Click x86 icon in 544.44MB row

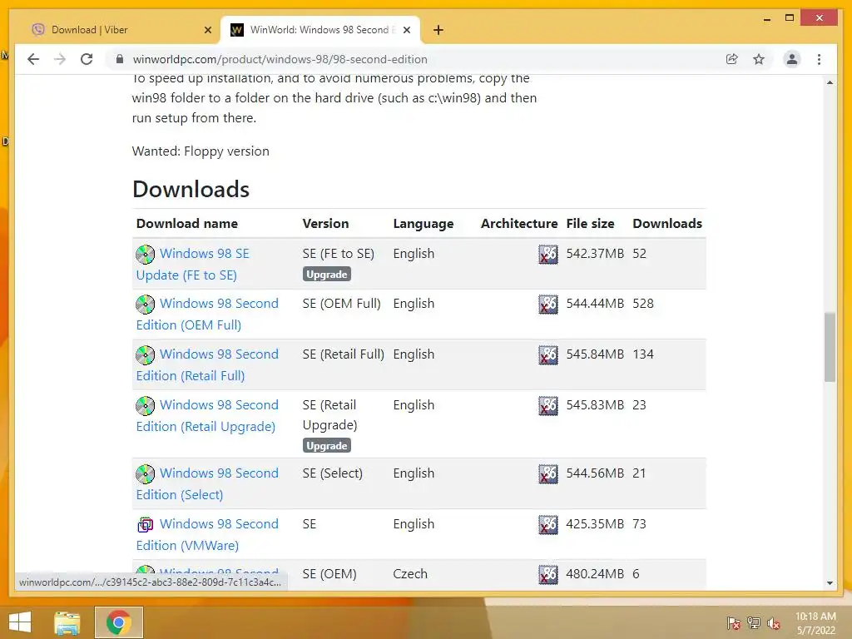pos(547,305)
